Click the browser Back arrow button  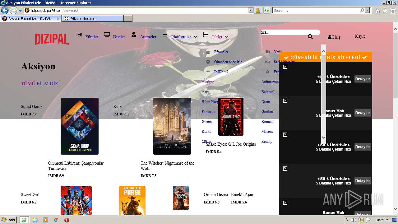point(5,11)
